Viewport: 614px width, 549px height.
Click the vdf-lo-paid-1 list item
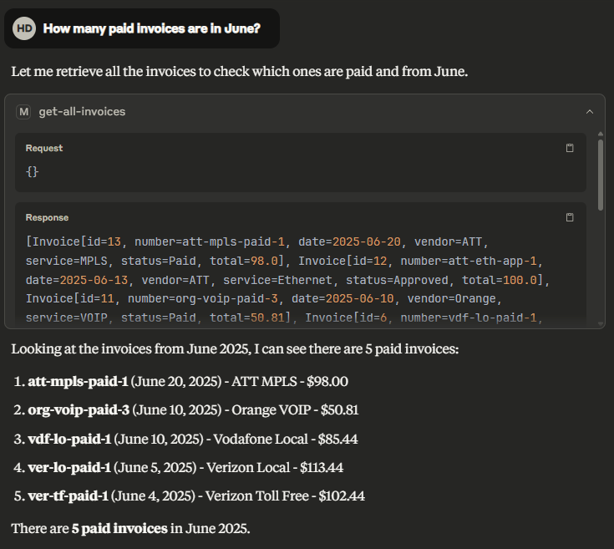(185, 439)
